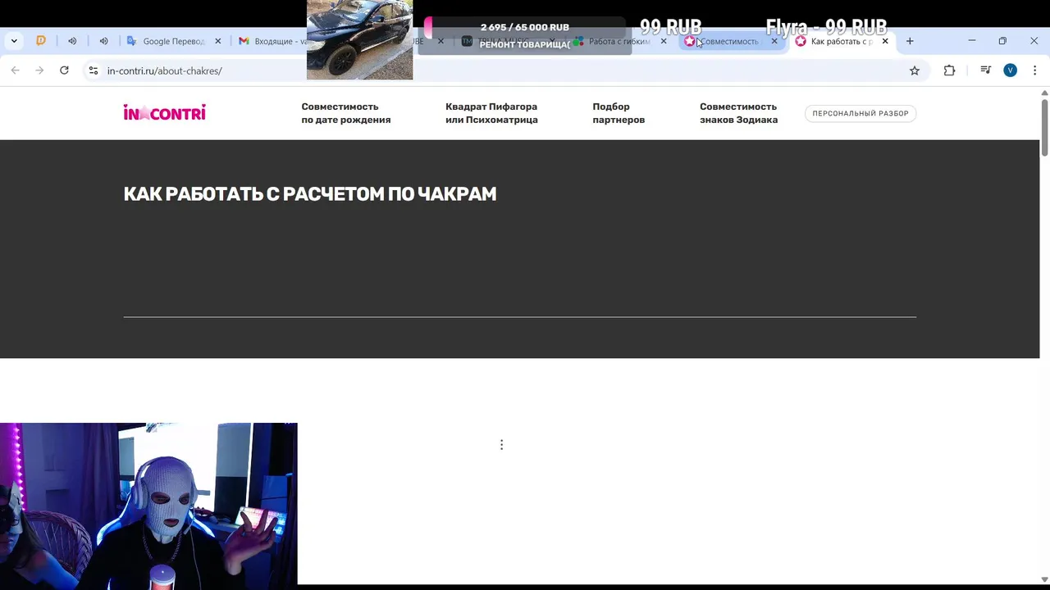Open the tab search dropdown arrow
This screenshot has width=1050, height=590.
coord(14,41)
